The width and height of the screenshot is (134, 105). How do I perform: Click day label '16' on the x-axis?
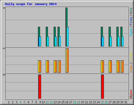(67, 102)
